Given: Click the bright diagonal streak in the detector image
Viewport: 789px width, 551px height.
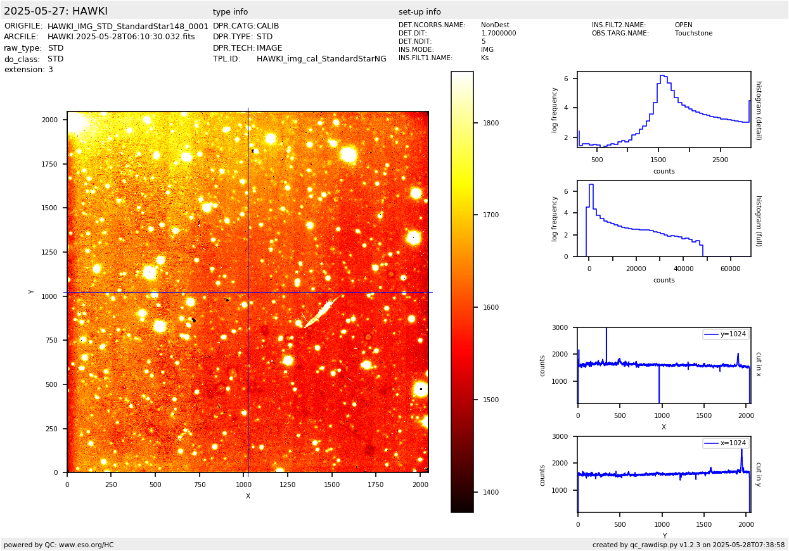Looking at the screenshot, I should coord(322,310).
